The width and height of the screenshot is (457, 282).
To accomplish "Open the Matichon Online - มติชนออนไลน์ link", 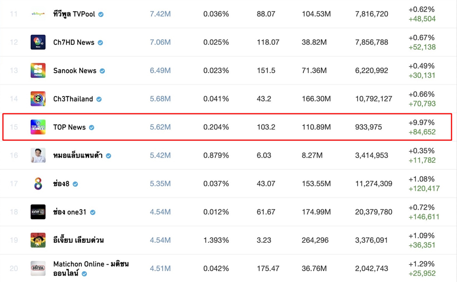I will pos(91,269).
